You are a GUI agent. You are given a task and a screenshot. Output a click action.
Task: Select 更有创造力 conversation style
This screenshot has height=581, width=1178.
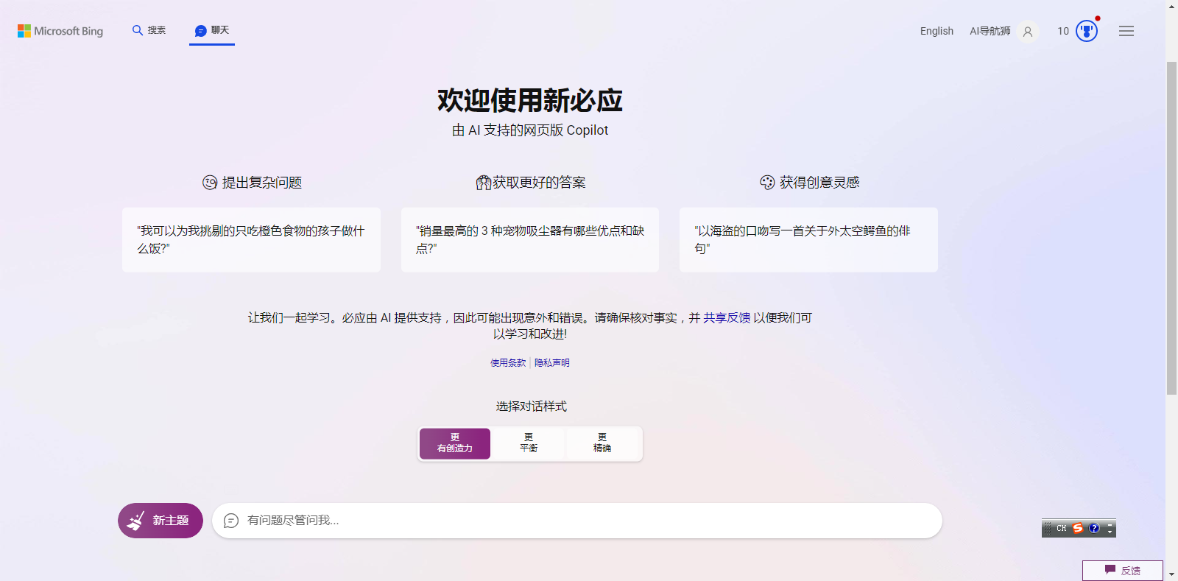(x=455, y=443)
